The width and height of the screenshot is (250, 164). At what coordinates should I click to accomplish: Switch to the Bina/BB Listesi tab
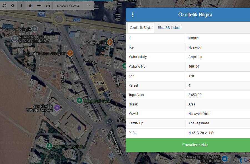coord(169,28)
